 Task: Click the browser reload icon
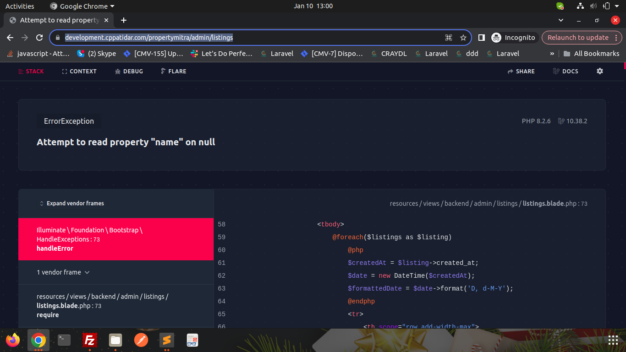point(39,38)
